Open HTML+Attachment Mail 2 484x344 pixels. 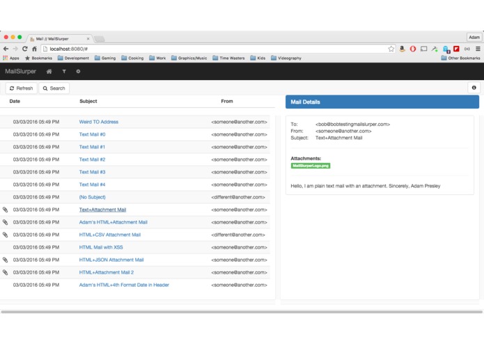(x=107, y=272)
